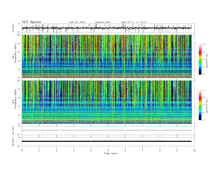Click the 'Time (min)' axis label
219x169 pixels.
[111, 153]
